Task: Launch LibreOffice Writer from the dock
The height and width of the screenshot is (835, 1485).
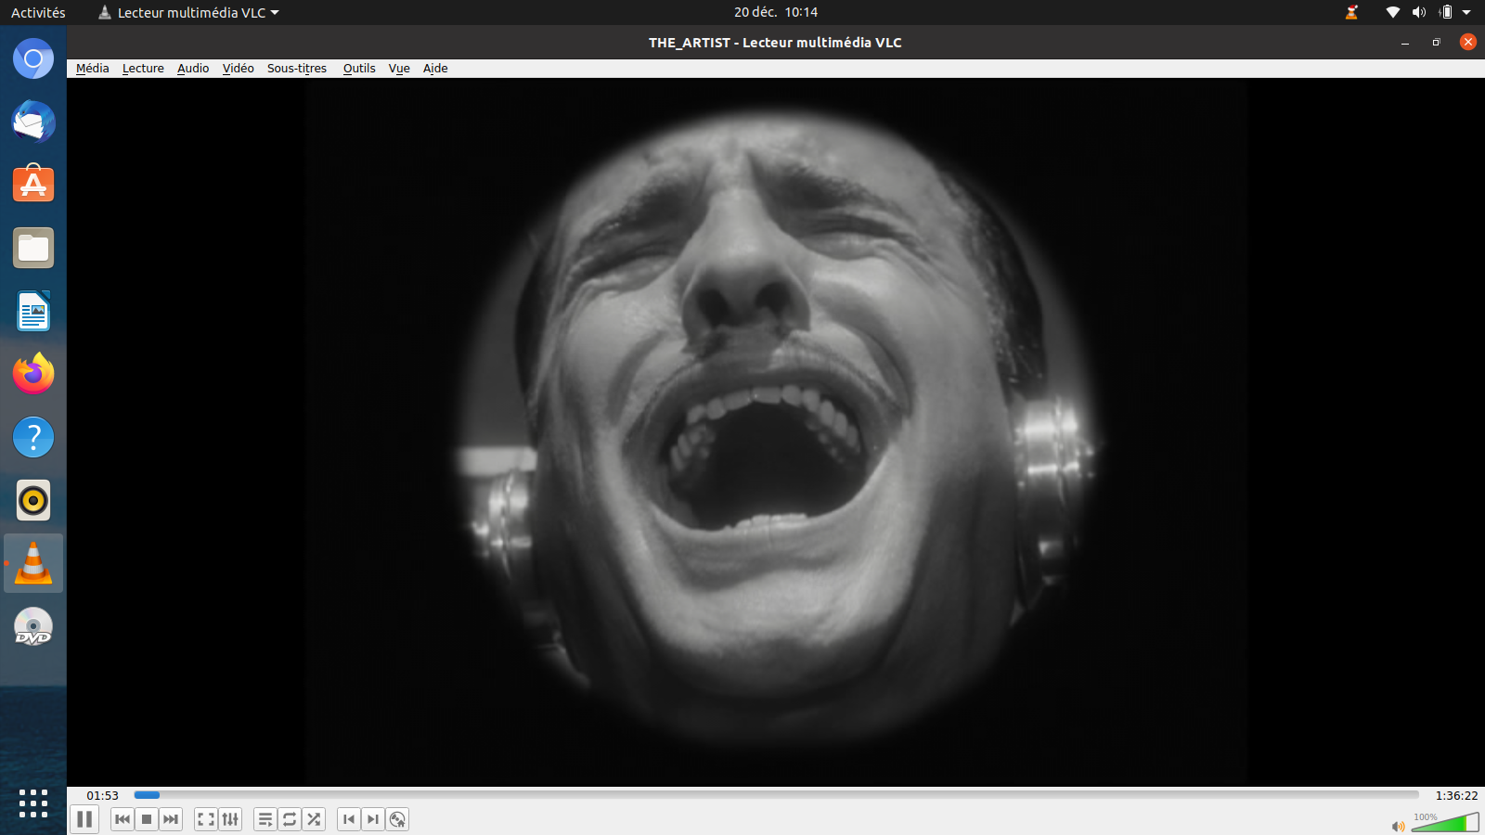Action: point(33,311)
